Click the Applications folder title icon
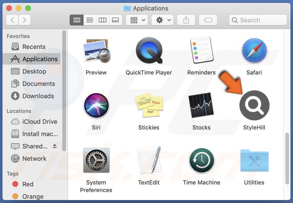Viewport: 293px width, 203px height. pyautogui.click(x=127, y=8)
